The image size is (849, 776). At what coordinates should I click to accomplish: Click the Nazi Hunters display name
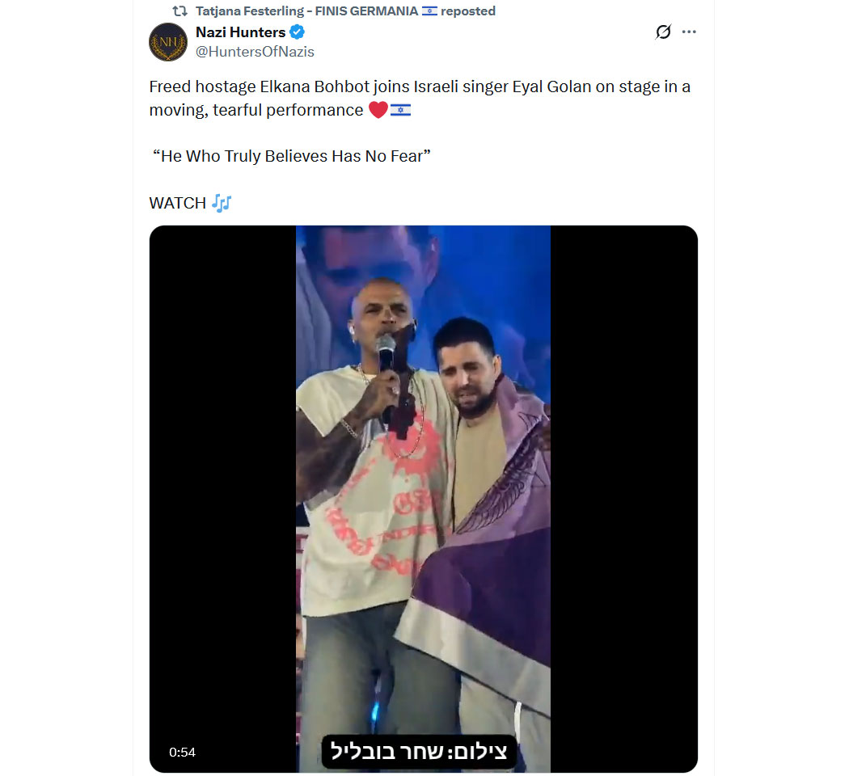tap(240, 32)
